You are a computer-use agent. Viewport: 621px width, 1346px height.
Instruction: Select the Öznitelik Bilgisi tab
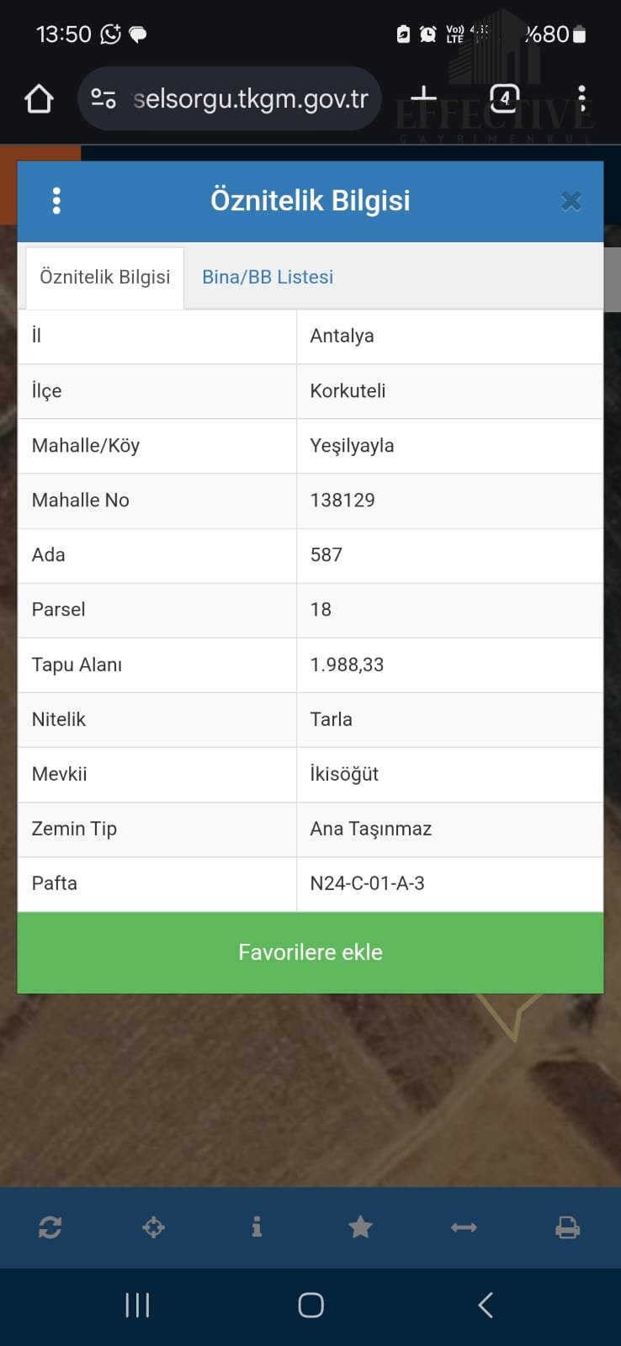105,277
